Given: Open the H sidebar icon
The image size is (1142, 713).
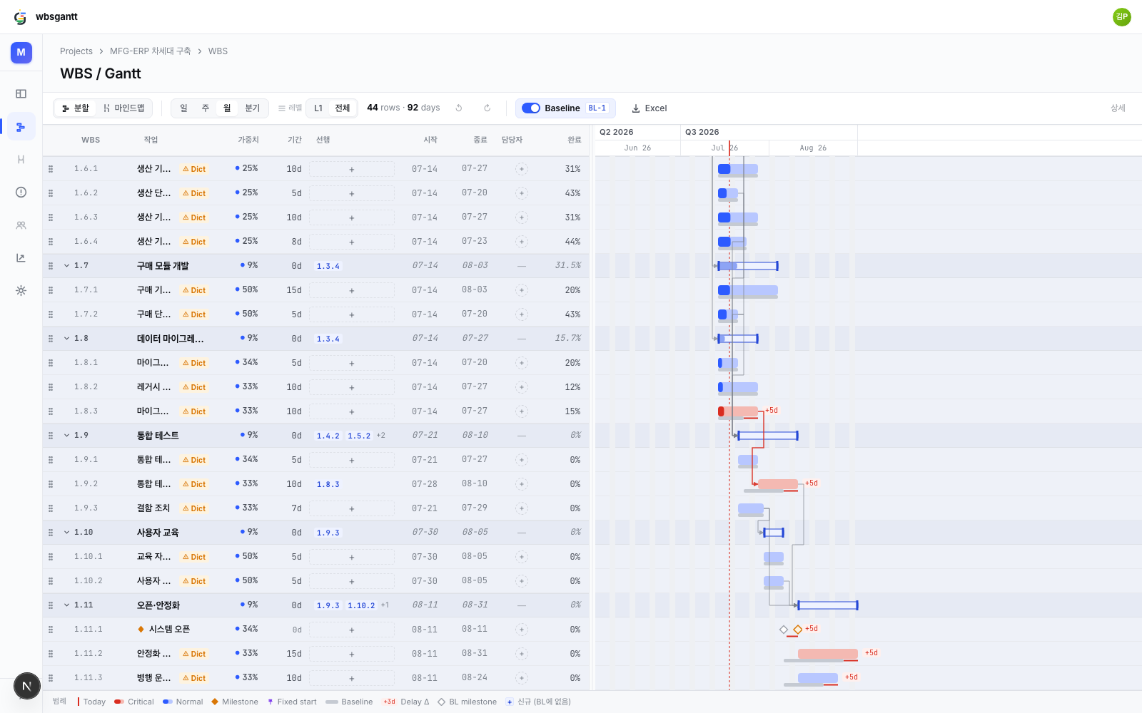Looking at the screenshot, I should [21, 160].
